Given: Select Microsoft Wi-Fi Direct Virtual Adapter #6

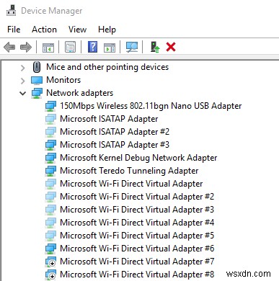Looking at the screenshot, I should (x=137, y=249).
